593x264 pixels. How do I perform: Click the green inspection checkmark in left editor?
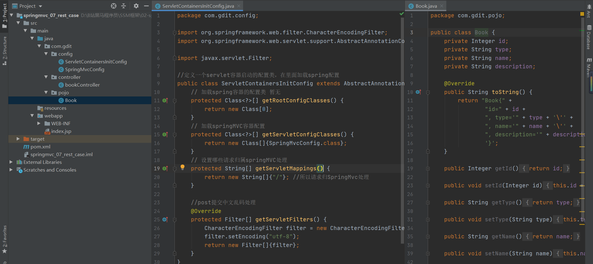[402, 14]
